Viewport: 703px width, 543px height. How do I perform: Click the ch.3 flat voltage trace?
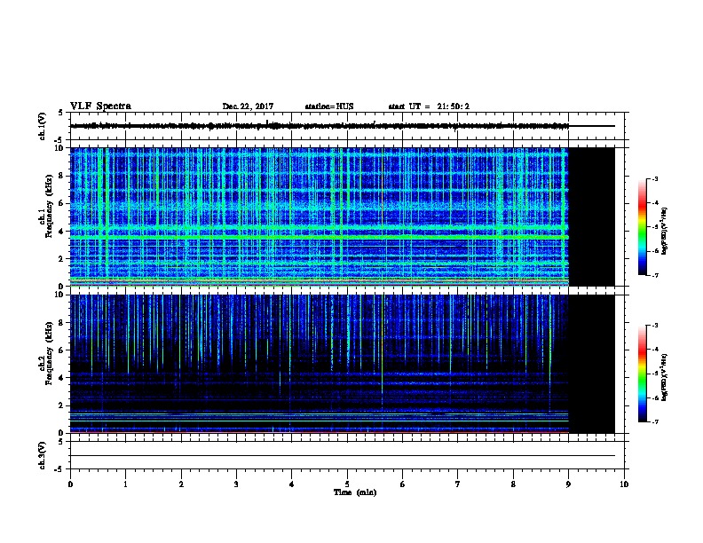click(343, 456)
